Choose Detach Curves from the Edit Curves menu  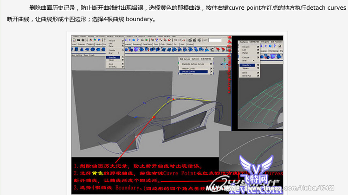(188, 72)
